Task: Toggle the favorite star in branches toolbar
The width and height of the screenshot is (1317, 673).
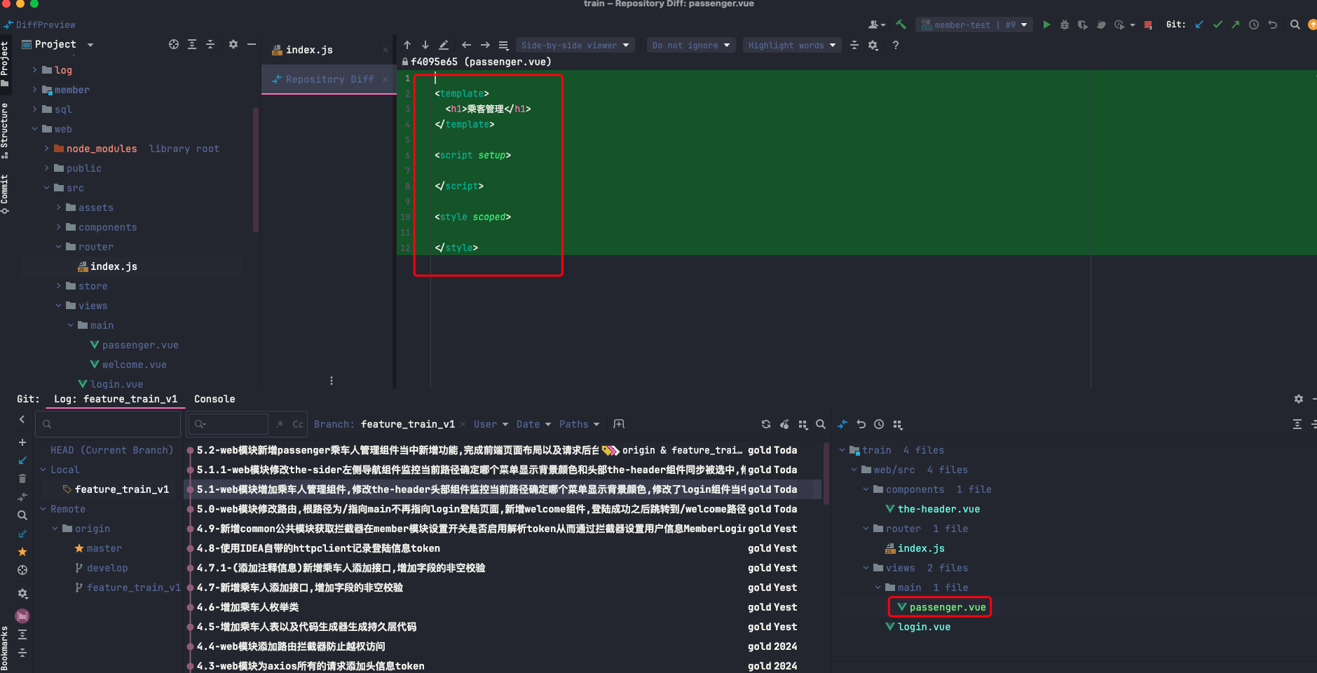Action: point(22,552)
